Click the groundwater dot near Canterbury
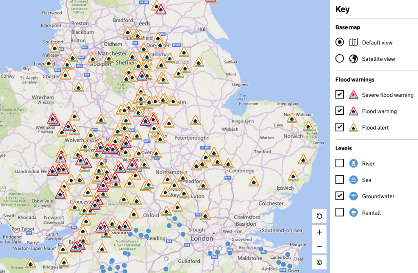 pyautogui.click(x=288, y=254)
